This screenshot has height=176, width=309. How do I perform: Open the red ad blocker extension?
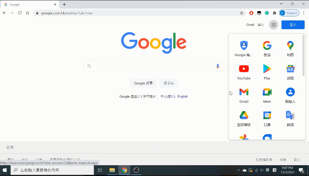point(251,13)
